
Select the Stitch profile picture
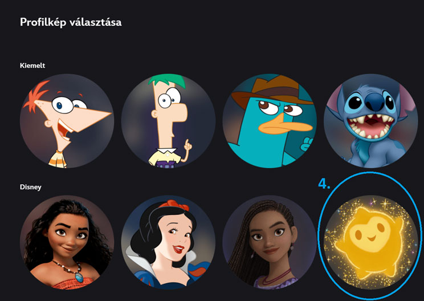click(x=371, y=121)
